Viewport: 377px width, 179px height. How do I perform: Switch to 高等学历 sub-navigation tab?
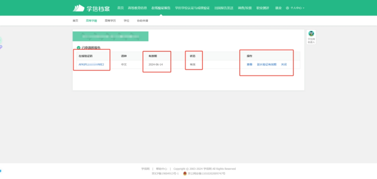(x=110, y=21)
